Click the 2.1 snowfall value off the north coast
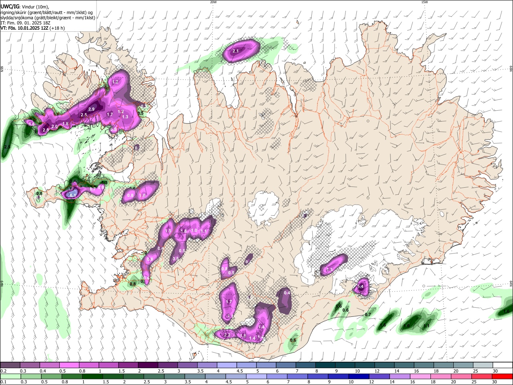The image size is (513, 385). tap(236, 51)
